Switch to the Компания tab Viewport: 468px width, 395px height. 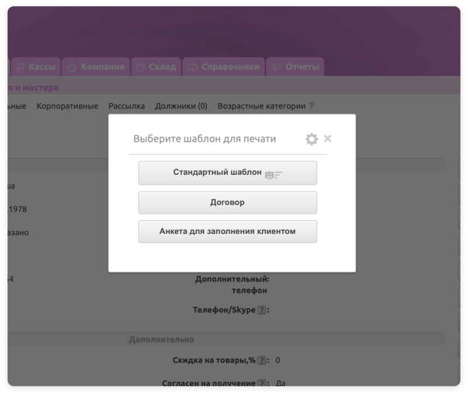[96, 67]
